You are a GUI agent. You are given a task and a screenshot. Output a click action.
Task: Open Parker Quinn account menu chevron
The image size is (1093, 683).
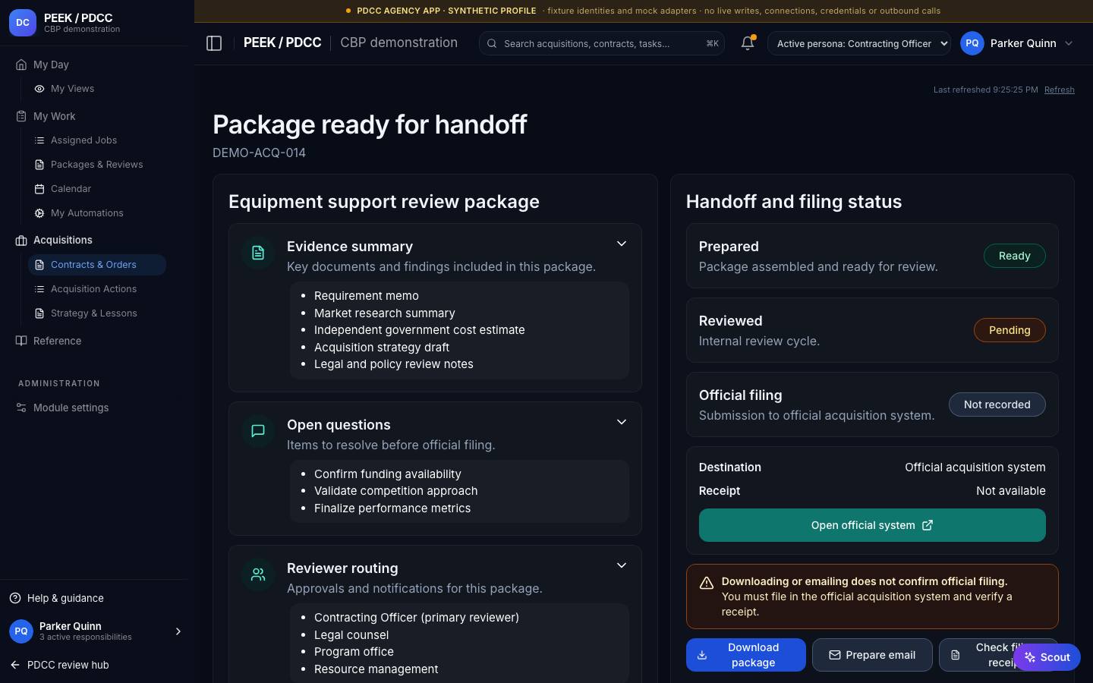click(x=1069, y=43)
